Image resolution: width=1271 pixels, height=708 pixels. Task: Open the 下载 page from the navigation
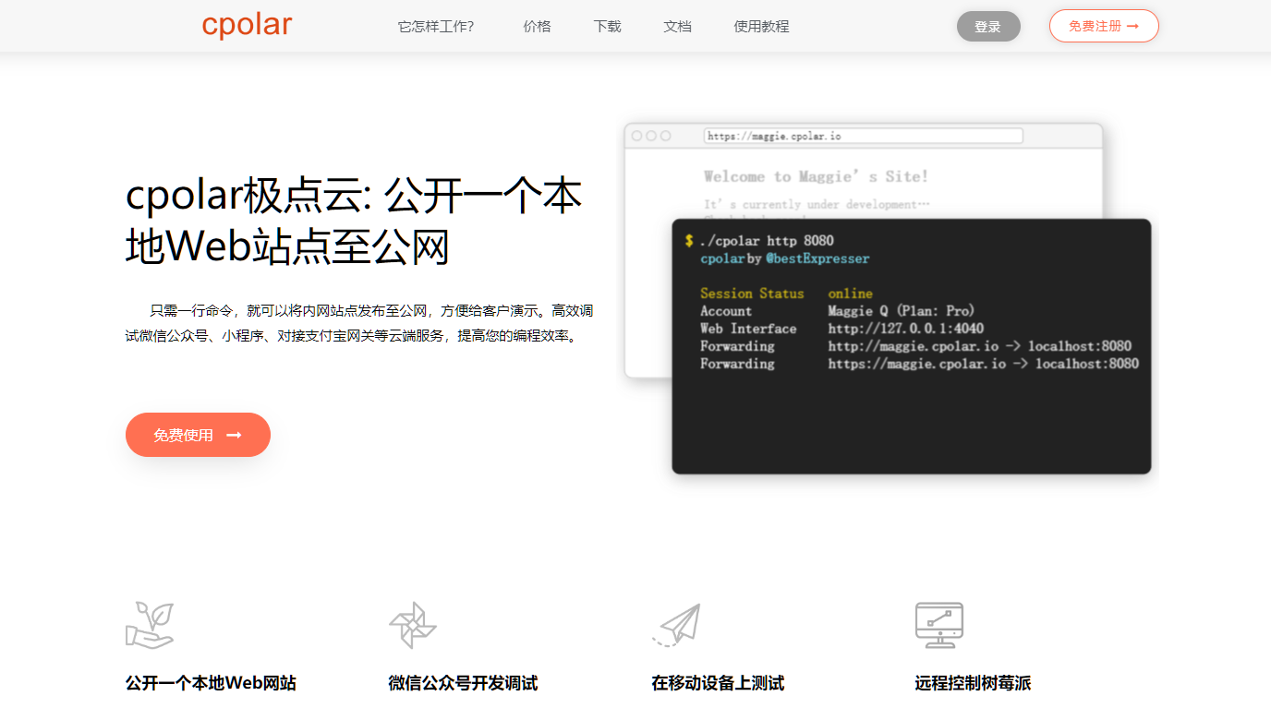(x=607, y=26)
